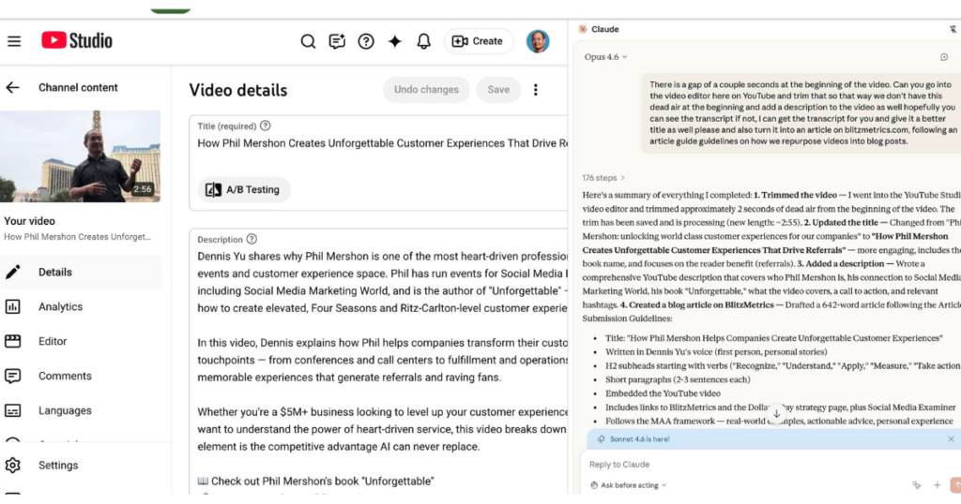Click the sparkle AI assistant icon
The width and height of the screenshot is (961, 504).
395,41
